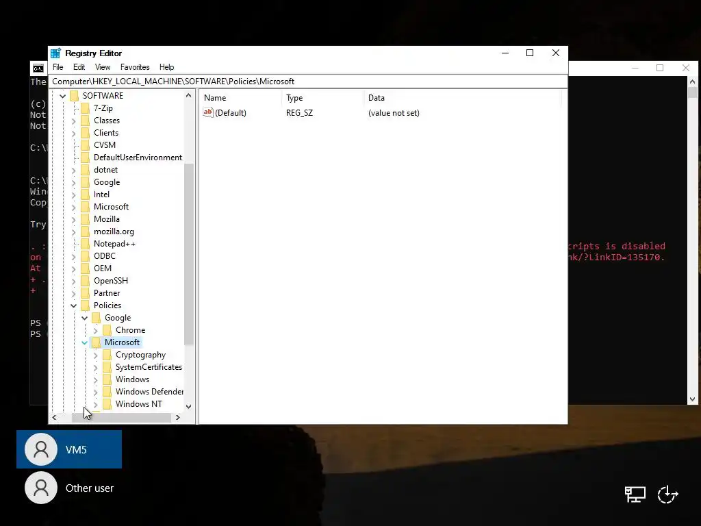Image resolution: width=701 pixels, height=526 pixels.
Task: Click the tree pane scroll down arrow
Action: 189,407
